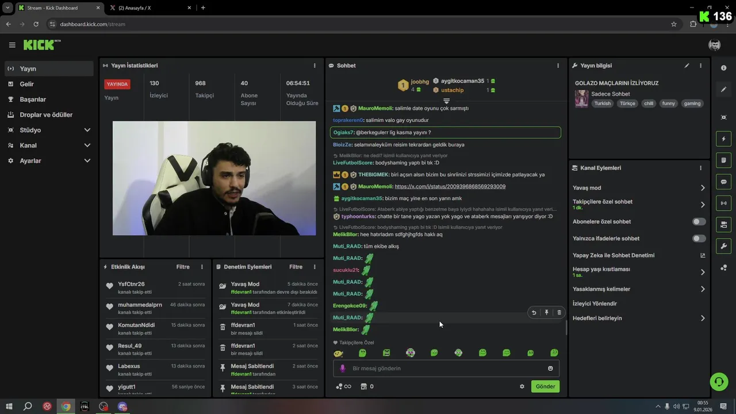Collapse the chat leaderboard with the handle
The width and height of the screenshot is (736, 414).
446,101
